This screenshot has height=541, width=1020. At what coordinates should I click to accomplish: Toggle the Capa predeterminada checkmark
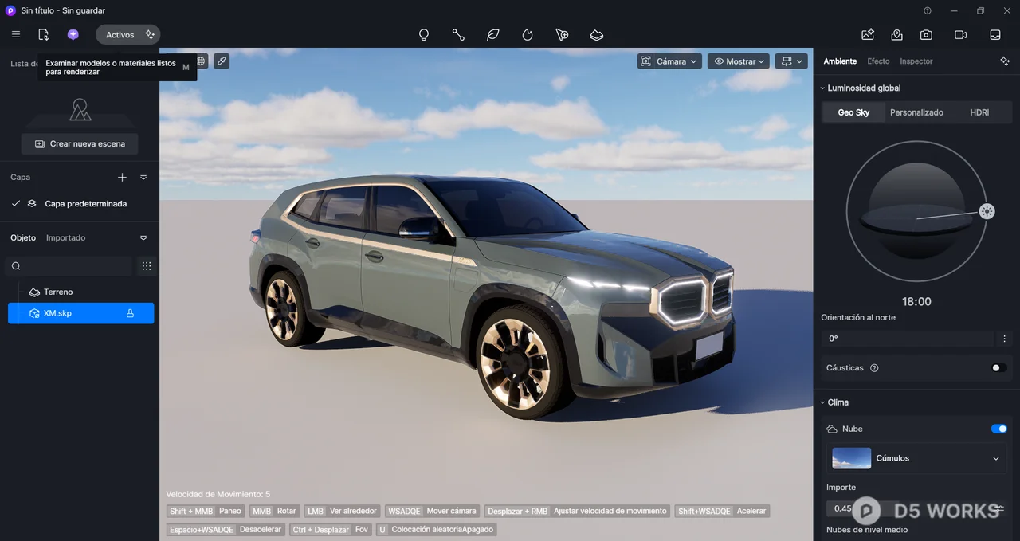[x=16, y=204]
